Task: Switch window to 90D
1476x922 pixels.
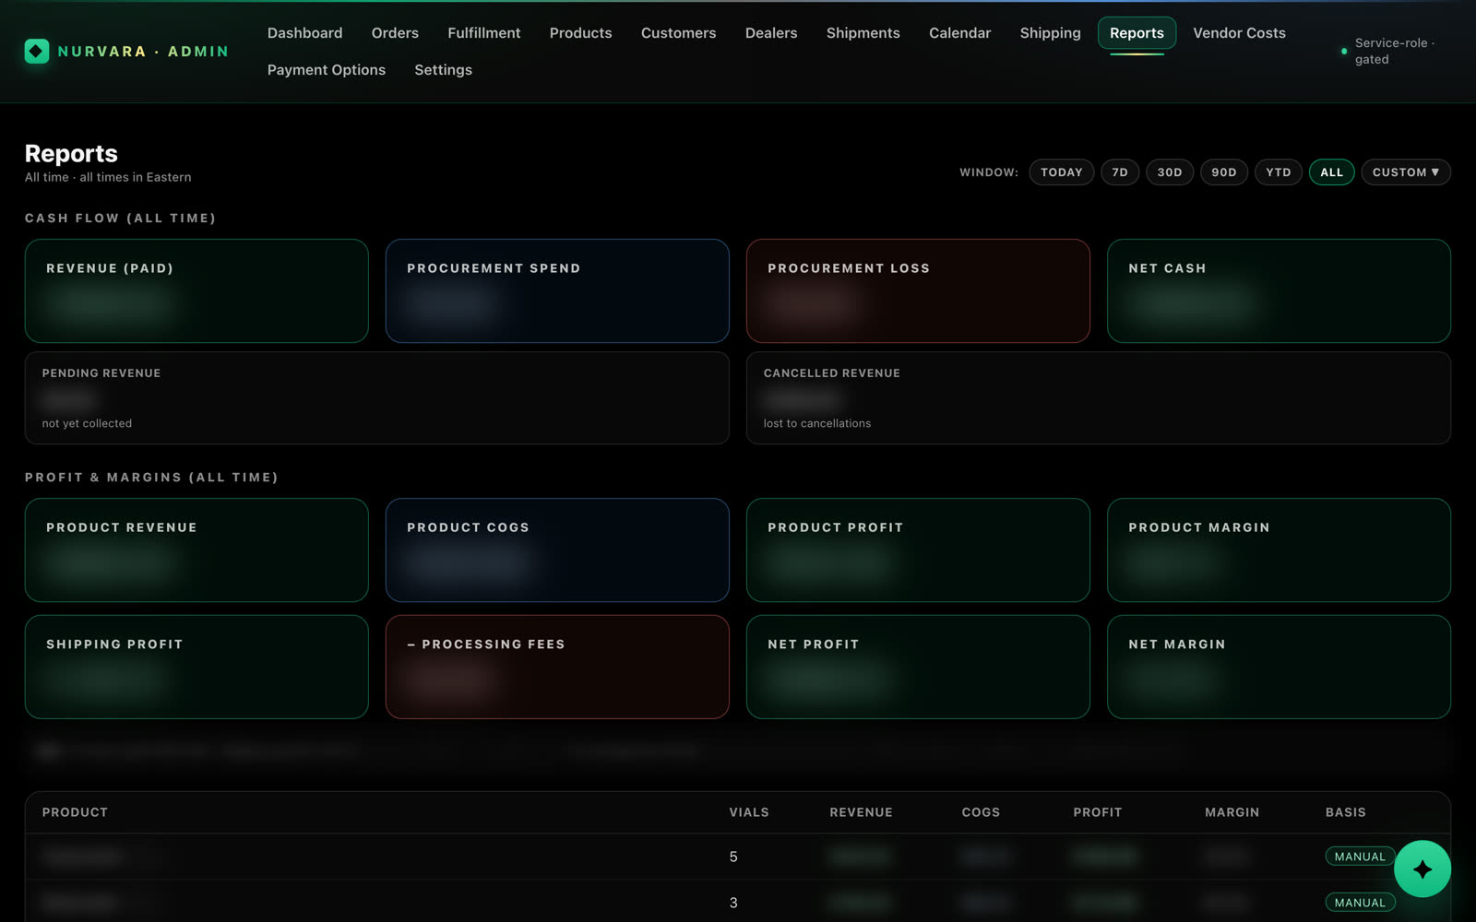Action: tap(1224, 172)
